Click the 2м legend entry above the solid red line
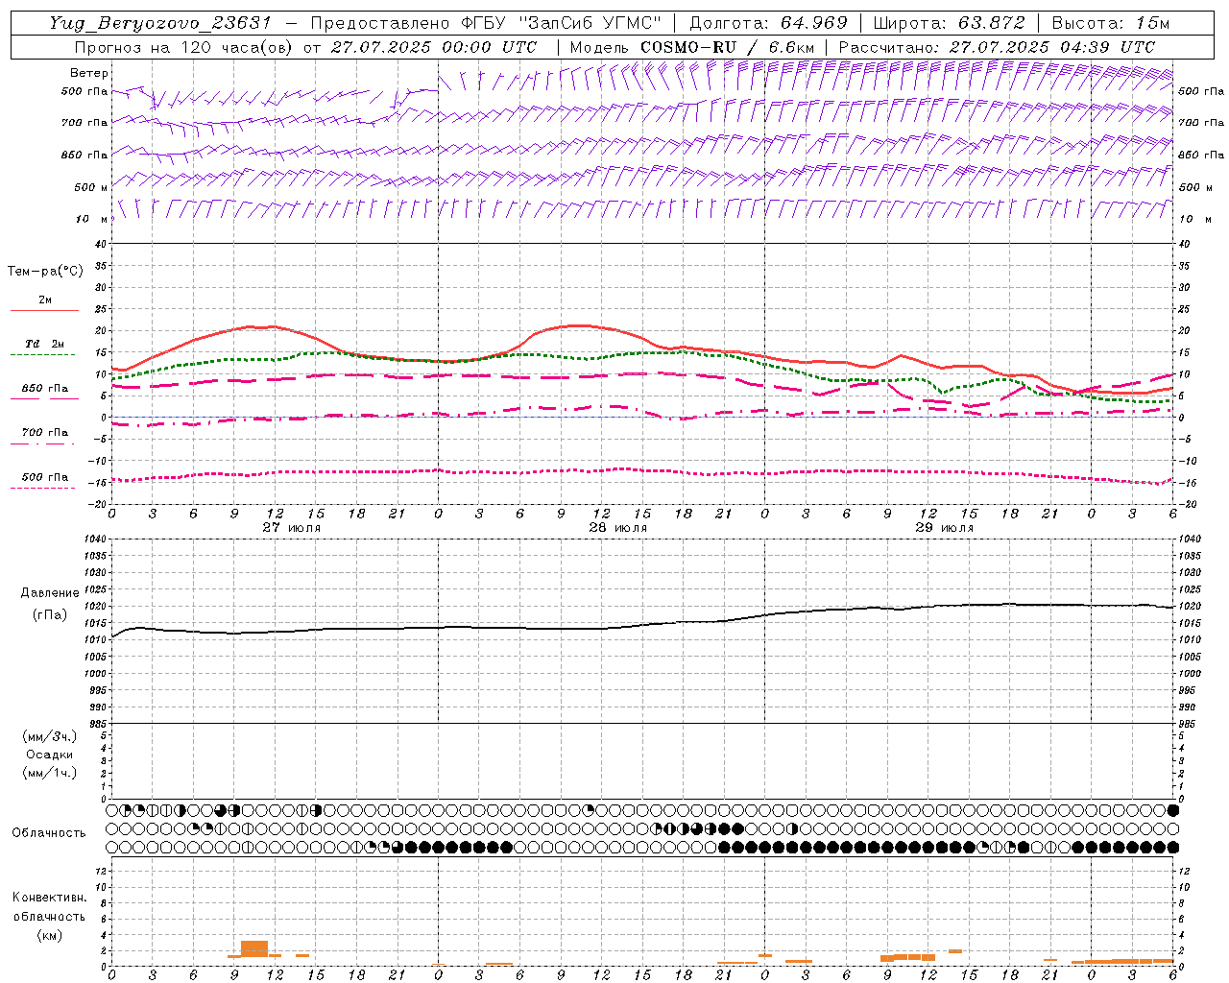 point(45,300)
